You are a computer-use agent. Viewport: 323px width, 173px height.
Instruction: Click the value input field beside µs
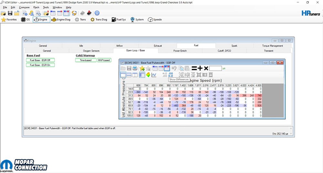click(x=215, y=68)
